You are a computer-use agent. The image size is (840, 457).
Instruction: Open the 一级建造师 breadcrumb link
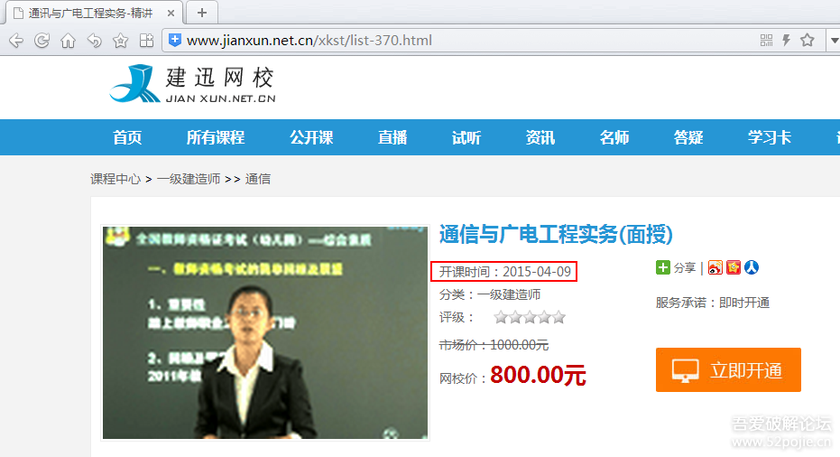click(x=189, y=179)
